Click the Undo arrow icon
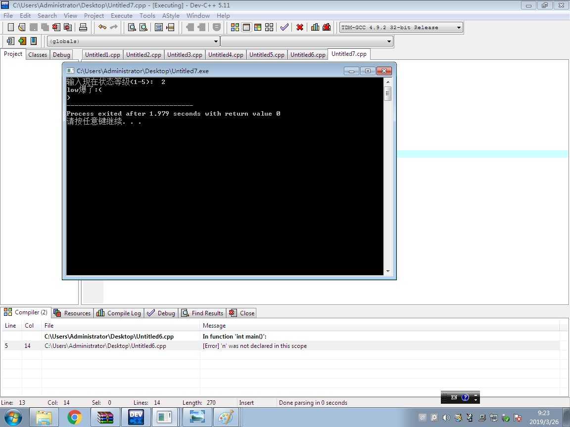 [102, 27]
